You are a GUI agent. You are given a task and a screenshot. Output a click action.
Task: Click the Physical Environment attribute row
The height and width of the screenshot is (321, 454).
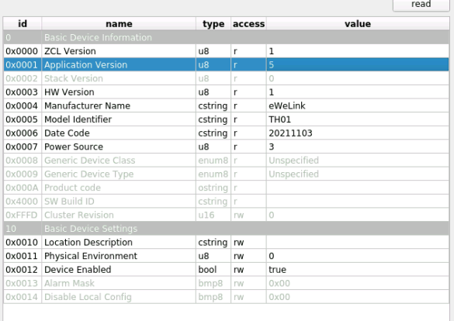[226, 256]
